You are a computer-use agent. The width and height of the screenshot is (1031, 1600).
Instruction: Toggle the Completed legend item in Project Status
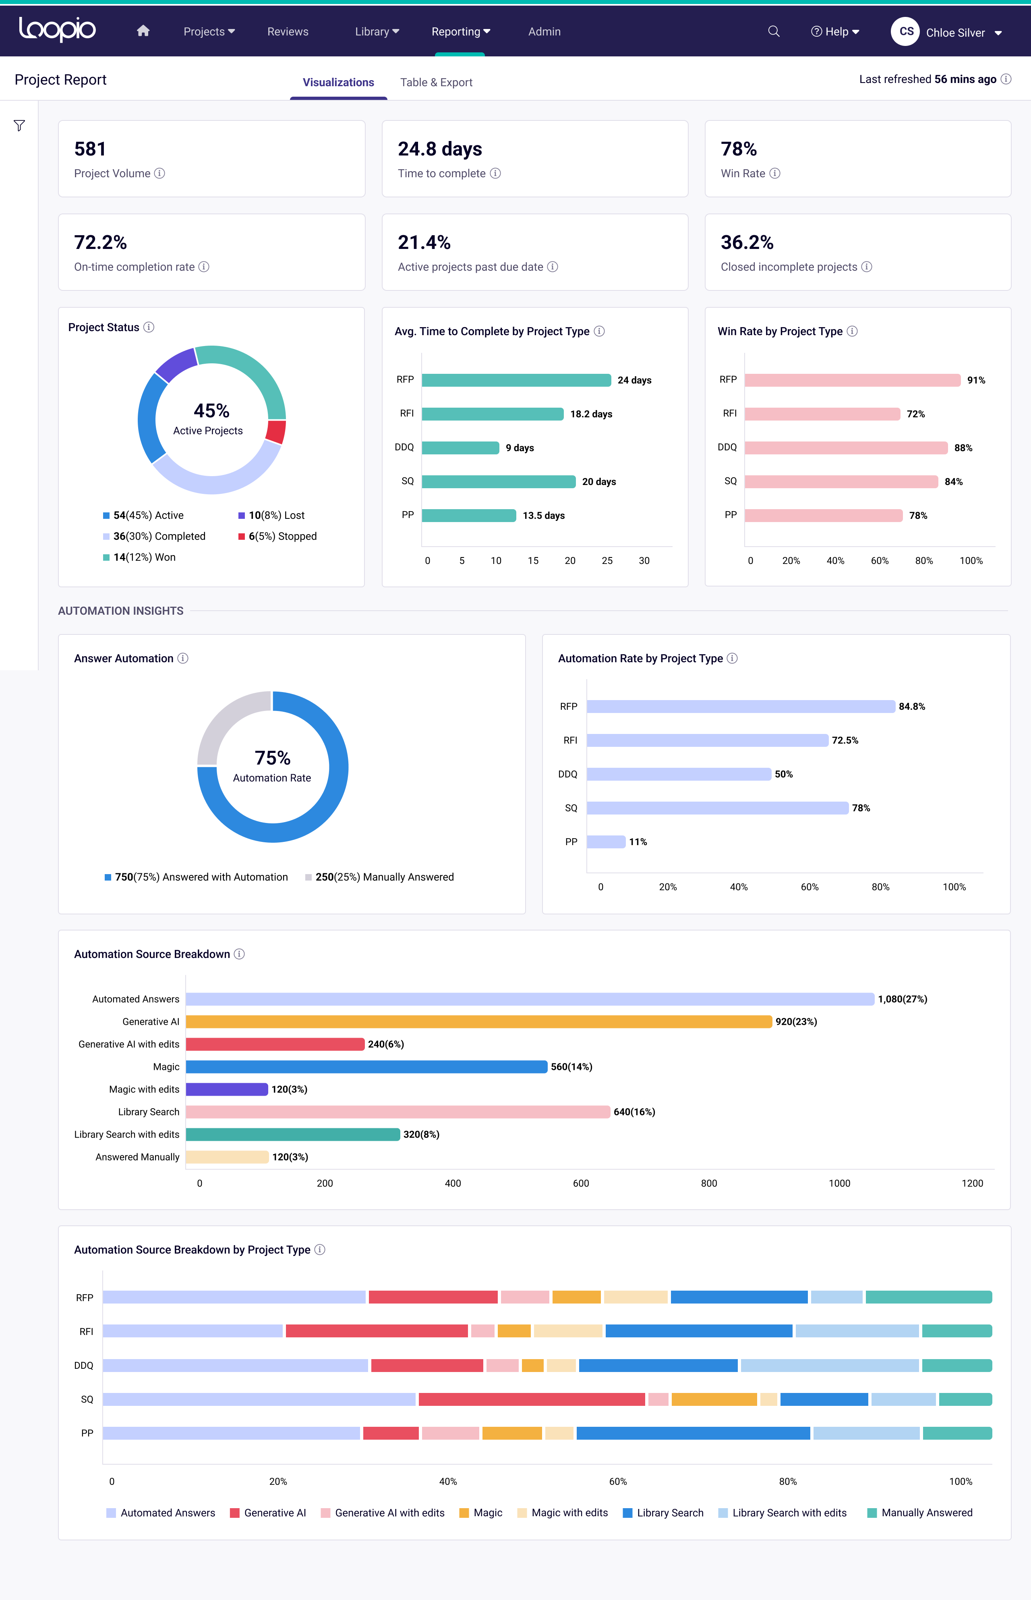click(x=154, y=536)
